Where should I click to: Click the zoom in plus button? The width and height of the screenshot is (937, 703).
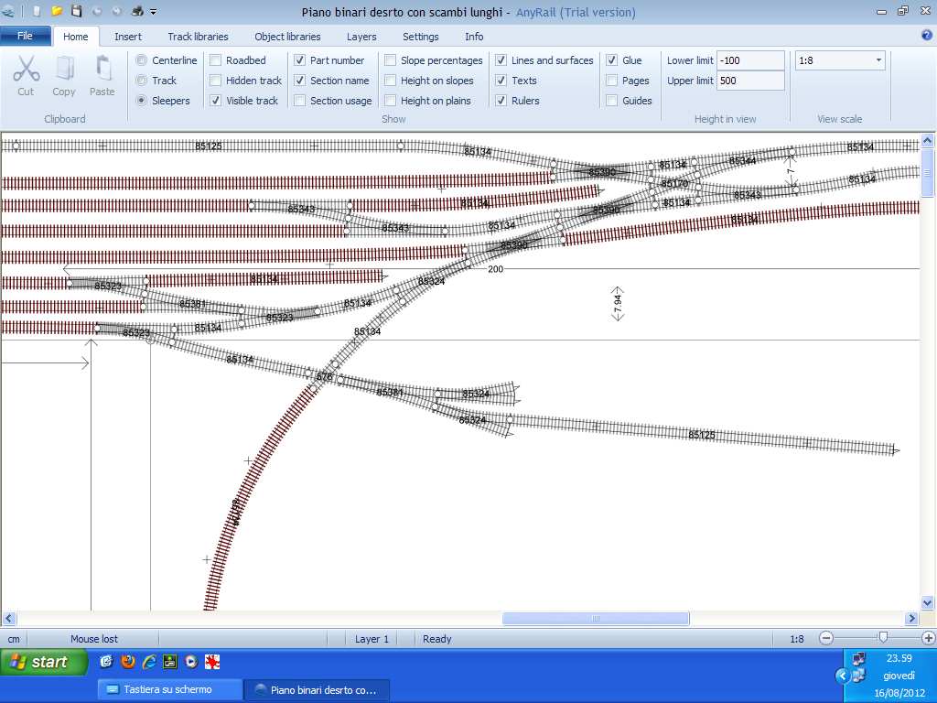pos(929,638)
